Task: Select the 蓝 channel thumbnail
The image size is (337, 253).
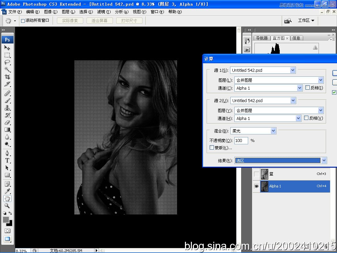Action: 264,174
